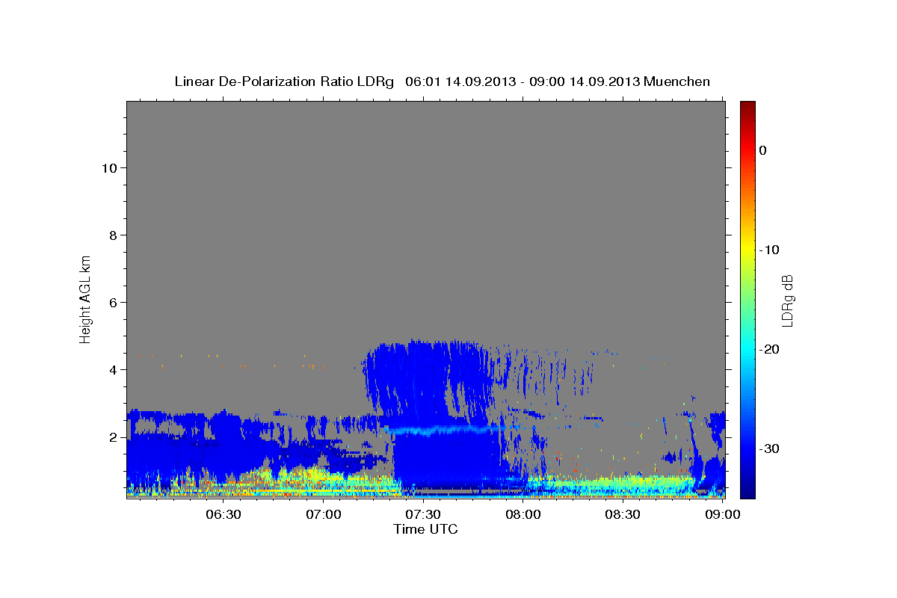Click the height tick label 4

112,370
